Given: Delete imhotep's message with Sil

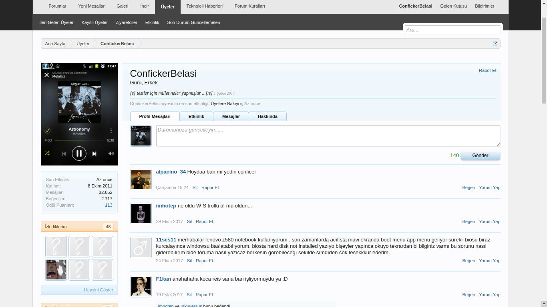Looking at the screenshot, I should tap(189, 221).
